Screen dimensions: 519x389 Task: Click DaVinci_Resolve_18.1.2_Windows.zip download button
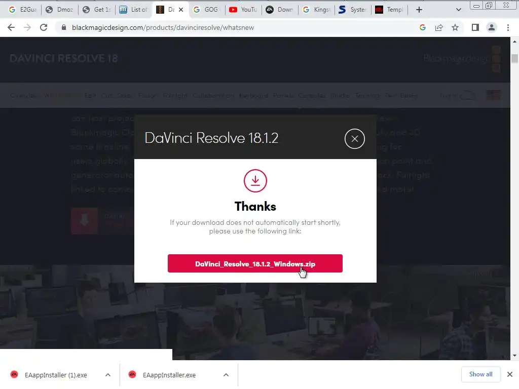[x=255, y=263]
